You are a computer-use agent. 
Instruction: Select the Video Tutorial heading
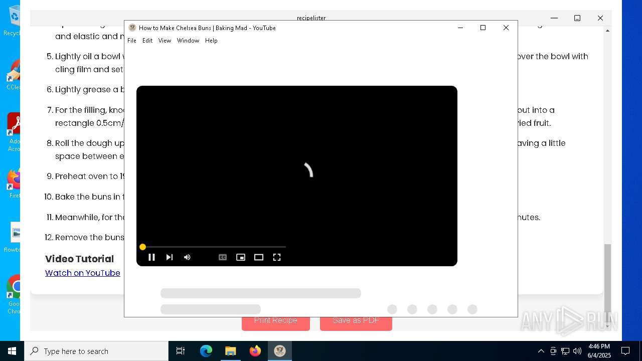coord(79,259)
